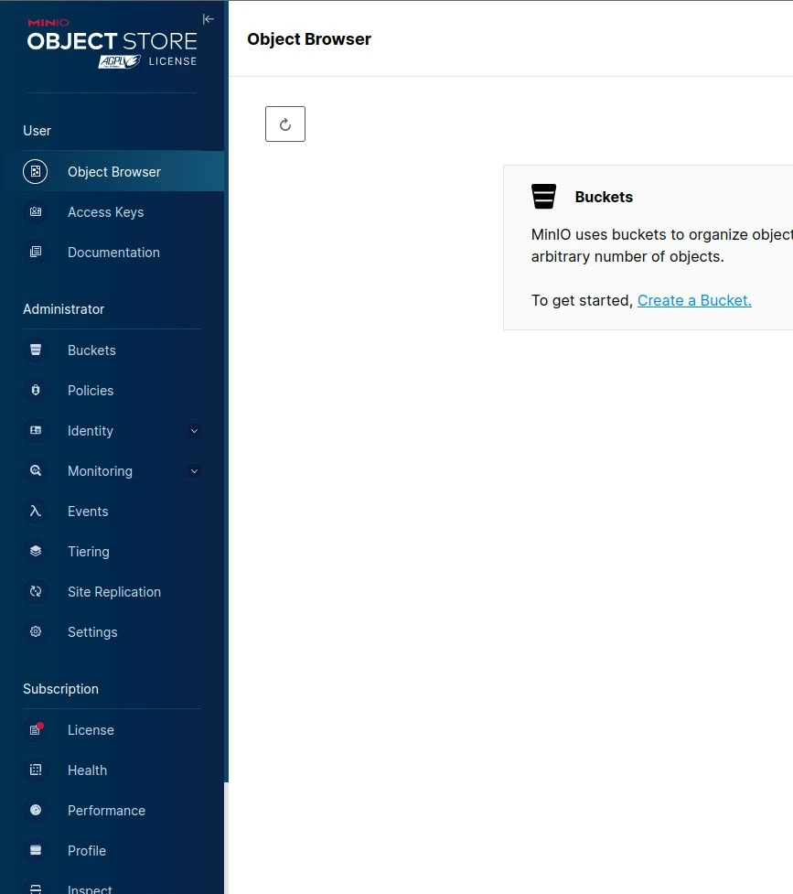Click the Buckets card heading
This screenshot has height=894, width=793.
[x=604, y=197]
